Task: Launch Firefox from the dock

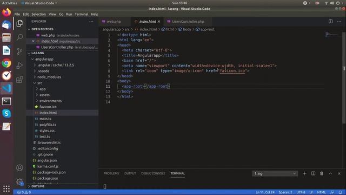Action: click(x=6, y=12)
